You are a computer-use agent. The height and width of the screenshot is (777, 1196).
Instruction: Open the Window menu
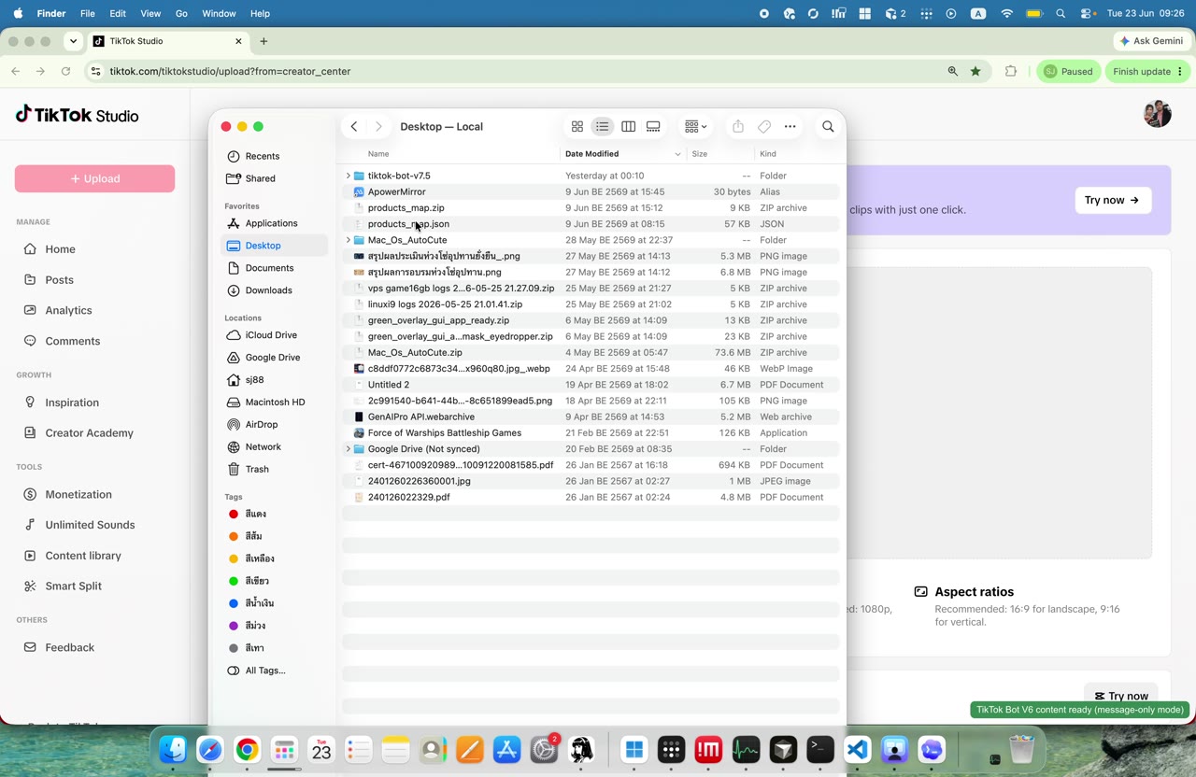(219, 14)
